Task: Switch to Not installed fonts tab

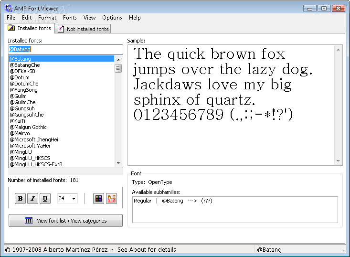Action: coord(83,29)
